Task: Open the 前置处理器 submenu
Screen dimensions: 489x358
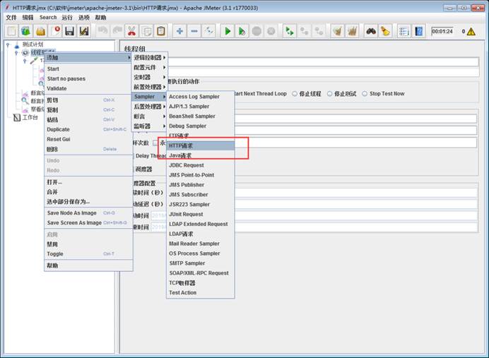Action: click(x=149, y=87)
